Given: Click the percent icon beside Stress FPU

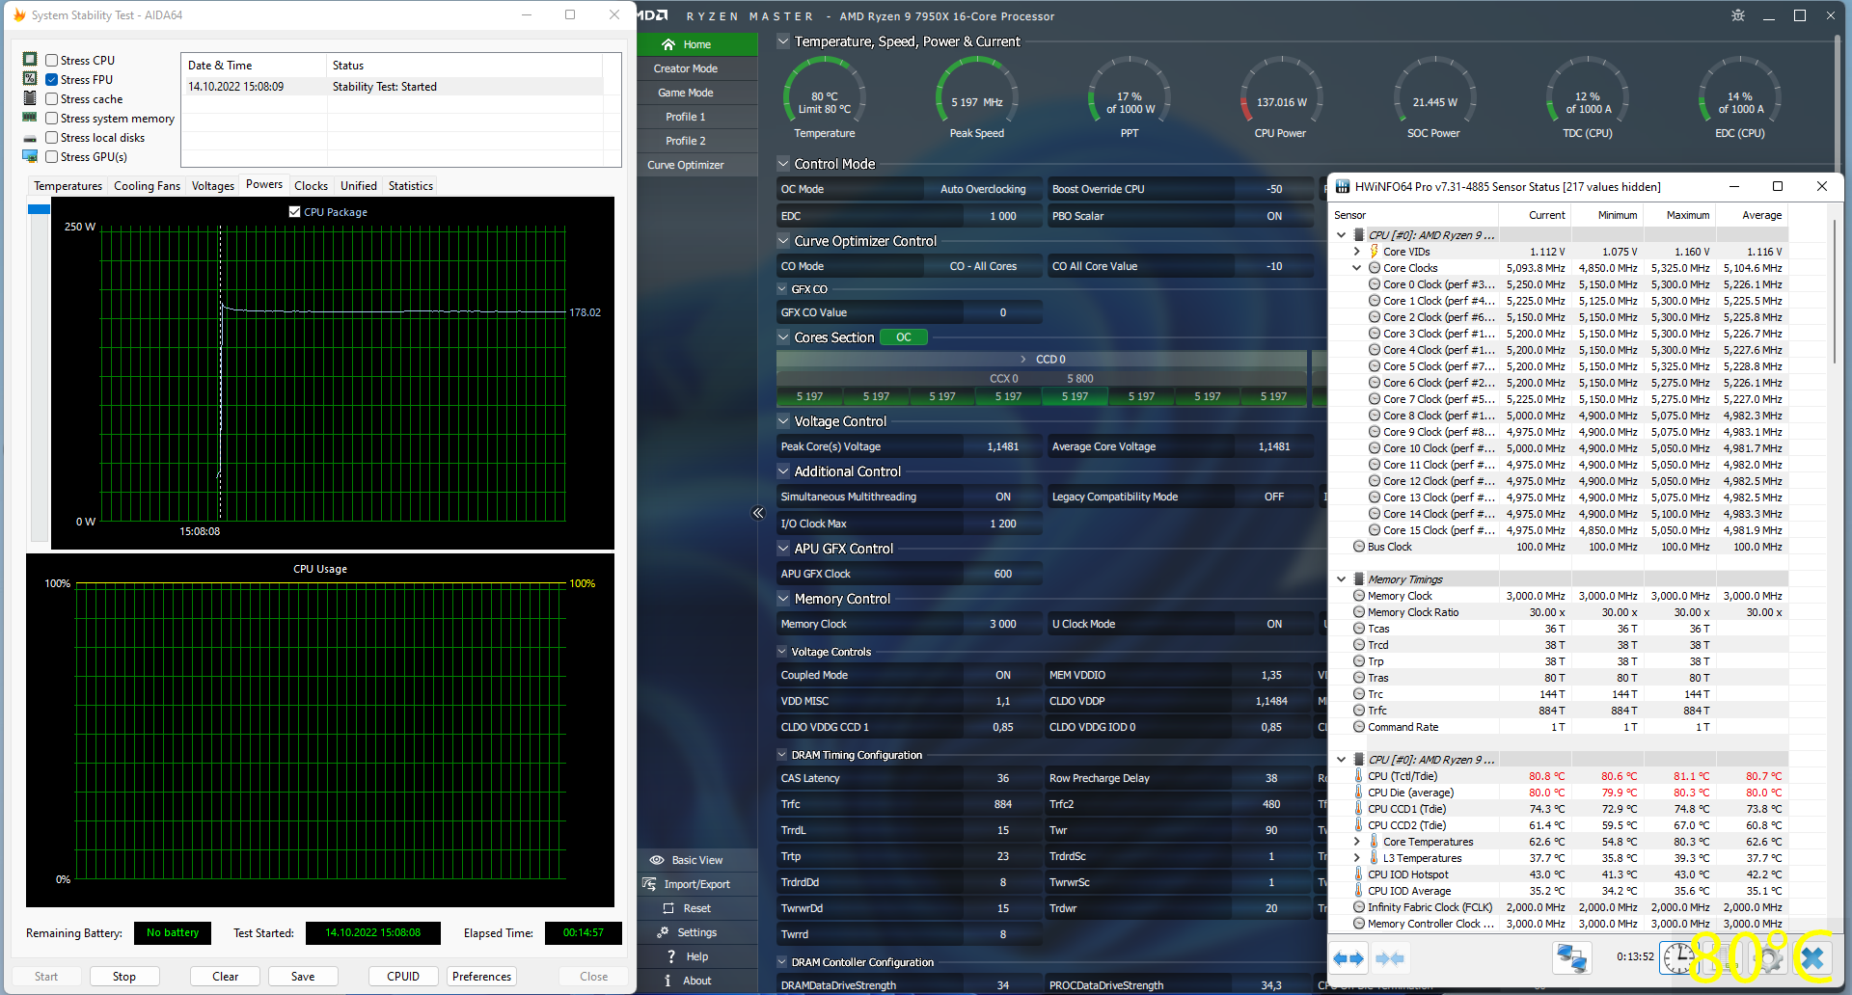Looking at the screenshot, I should pos(30,79).
